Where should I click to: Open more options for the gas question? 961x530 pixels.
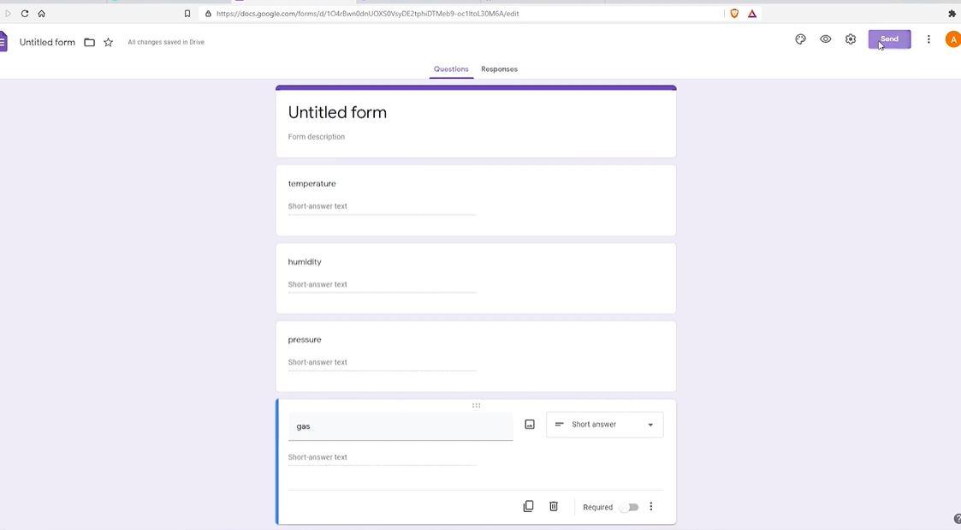coord(651,507)
